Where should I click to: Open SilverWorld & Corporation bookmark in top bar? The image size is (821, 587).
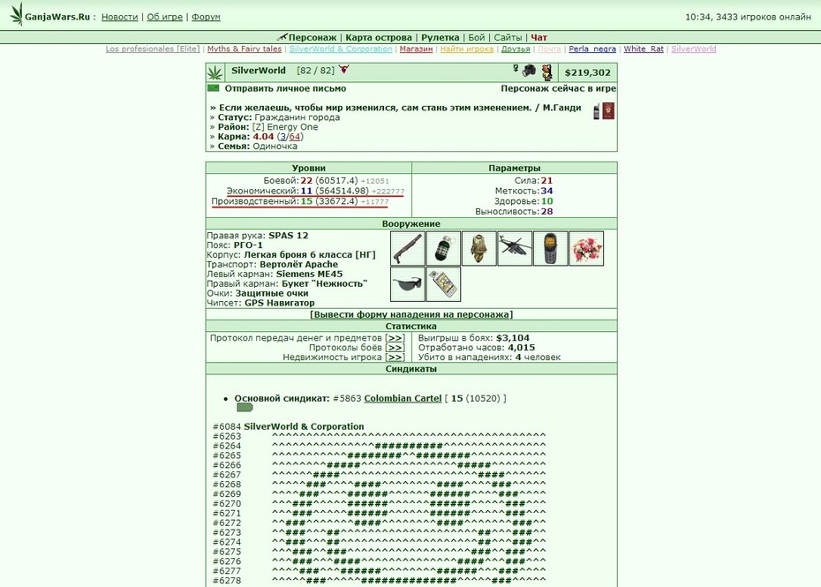tap(341, 49)
